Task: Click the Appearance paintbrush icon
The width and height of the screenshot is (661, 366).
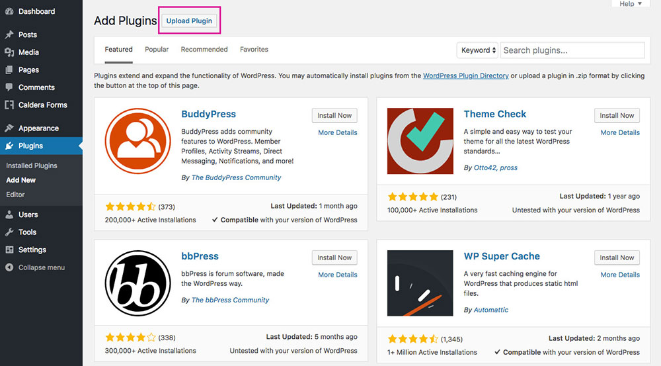Action: tap(9, 128)
